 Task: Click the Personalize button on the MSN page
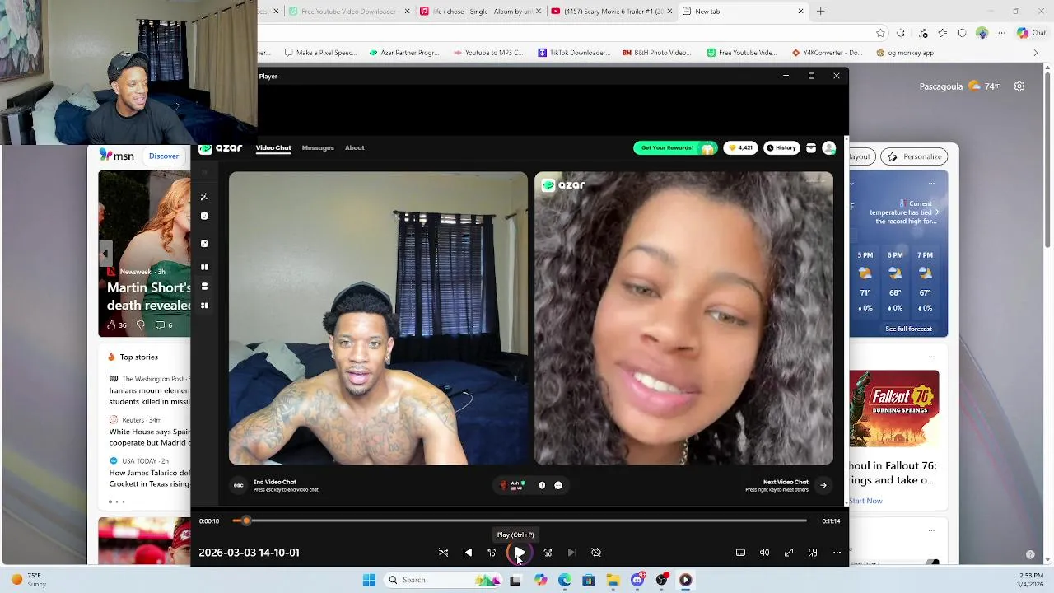(915, 156)
